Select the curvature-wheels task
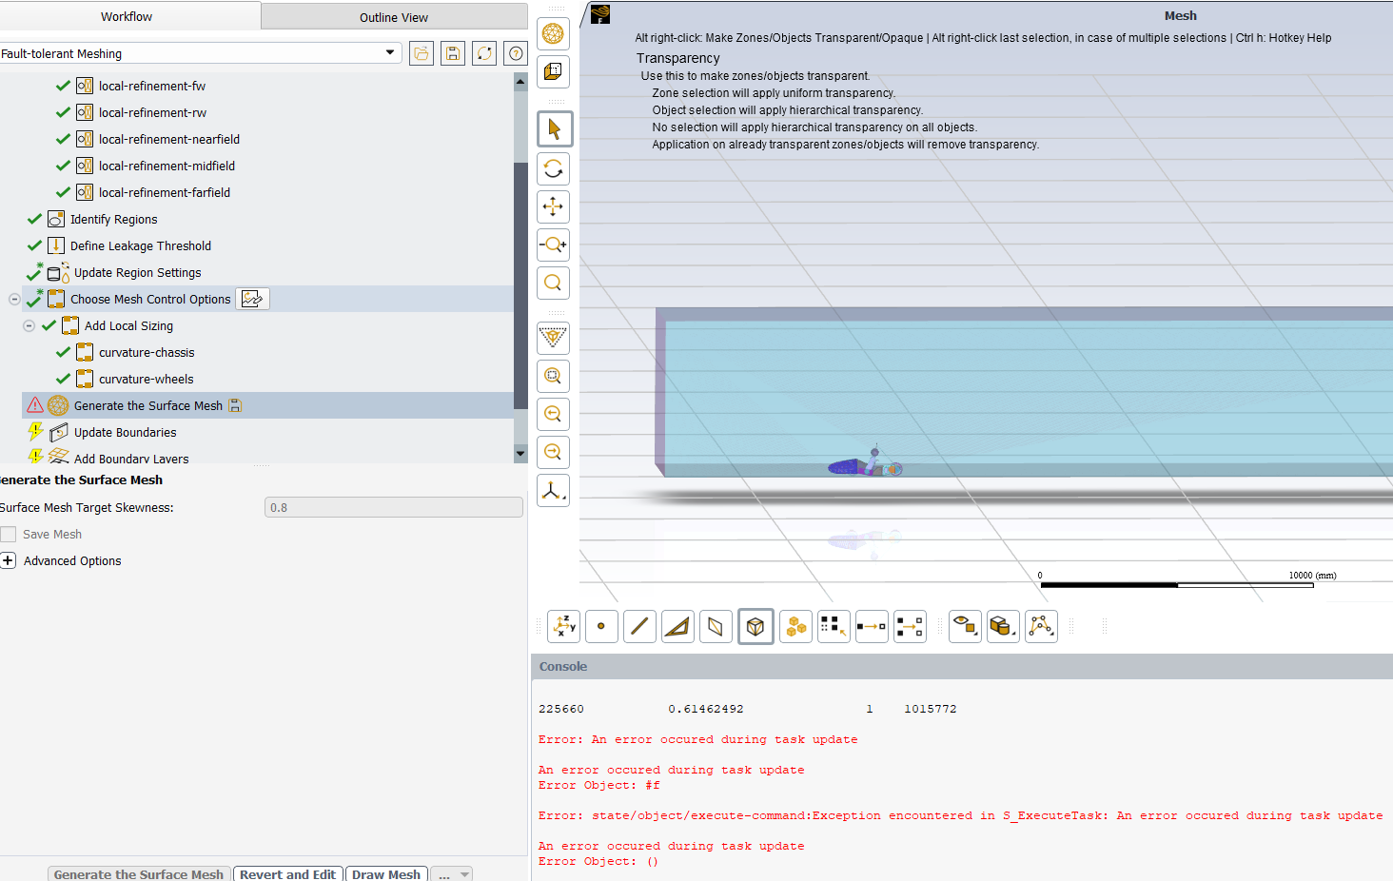Screen dimensions: 1393x881 [x=147, y=379]
